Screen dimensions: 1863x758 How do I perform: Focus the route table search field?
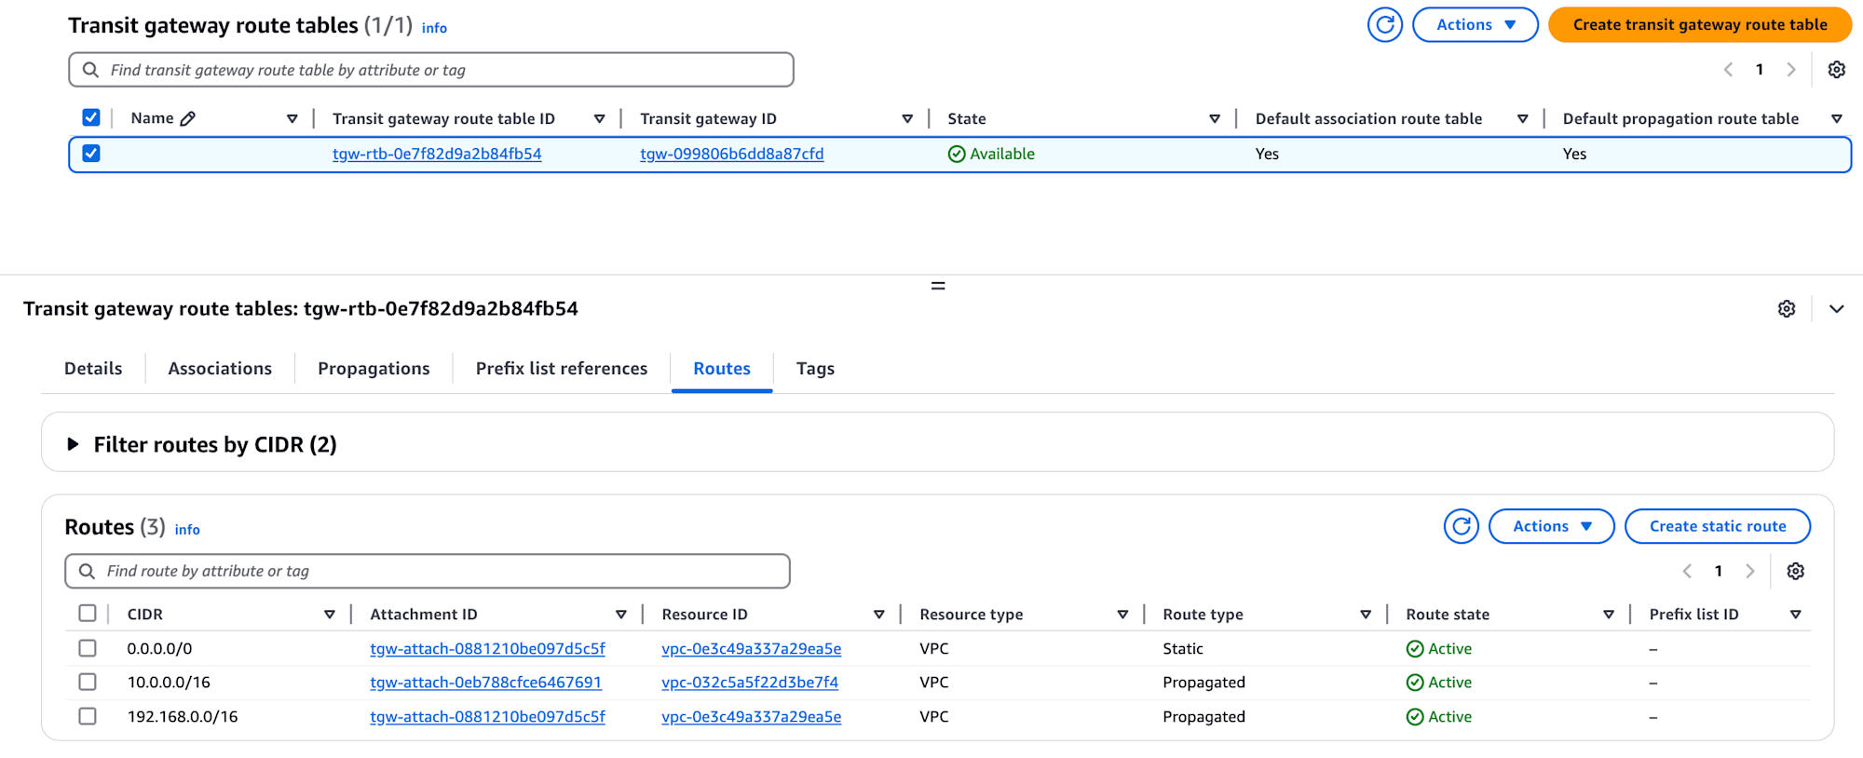[x=431, y=70]
